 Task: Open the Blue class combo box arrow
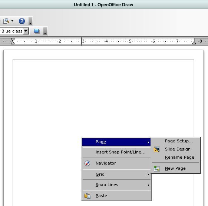pyautogui.click(x=26, y=31)
